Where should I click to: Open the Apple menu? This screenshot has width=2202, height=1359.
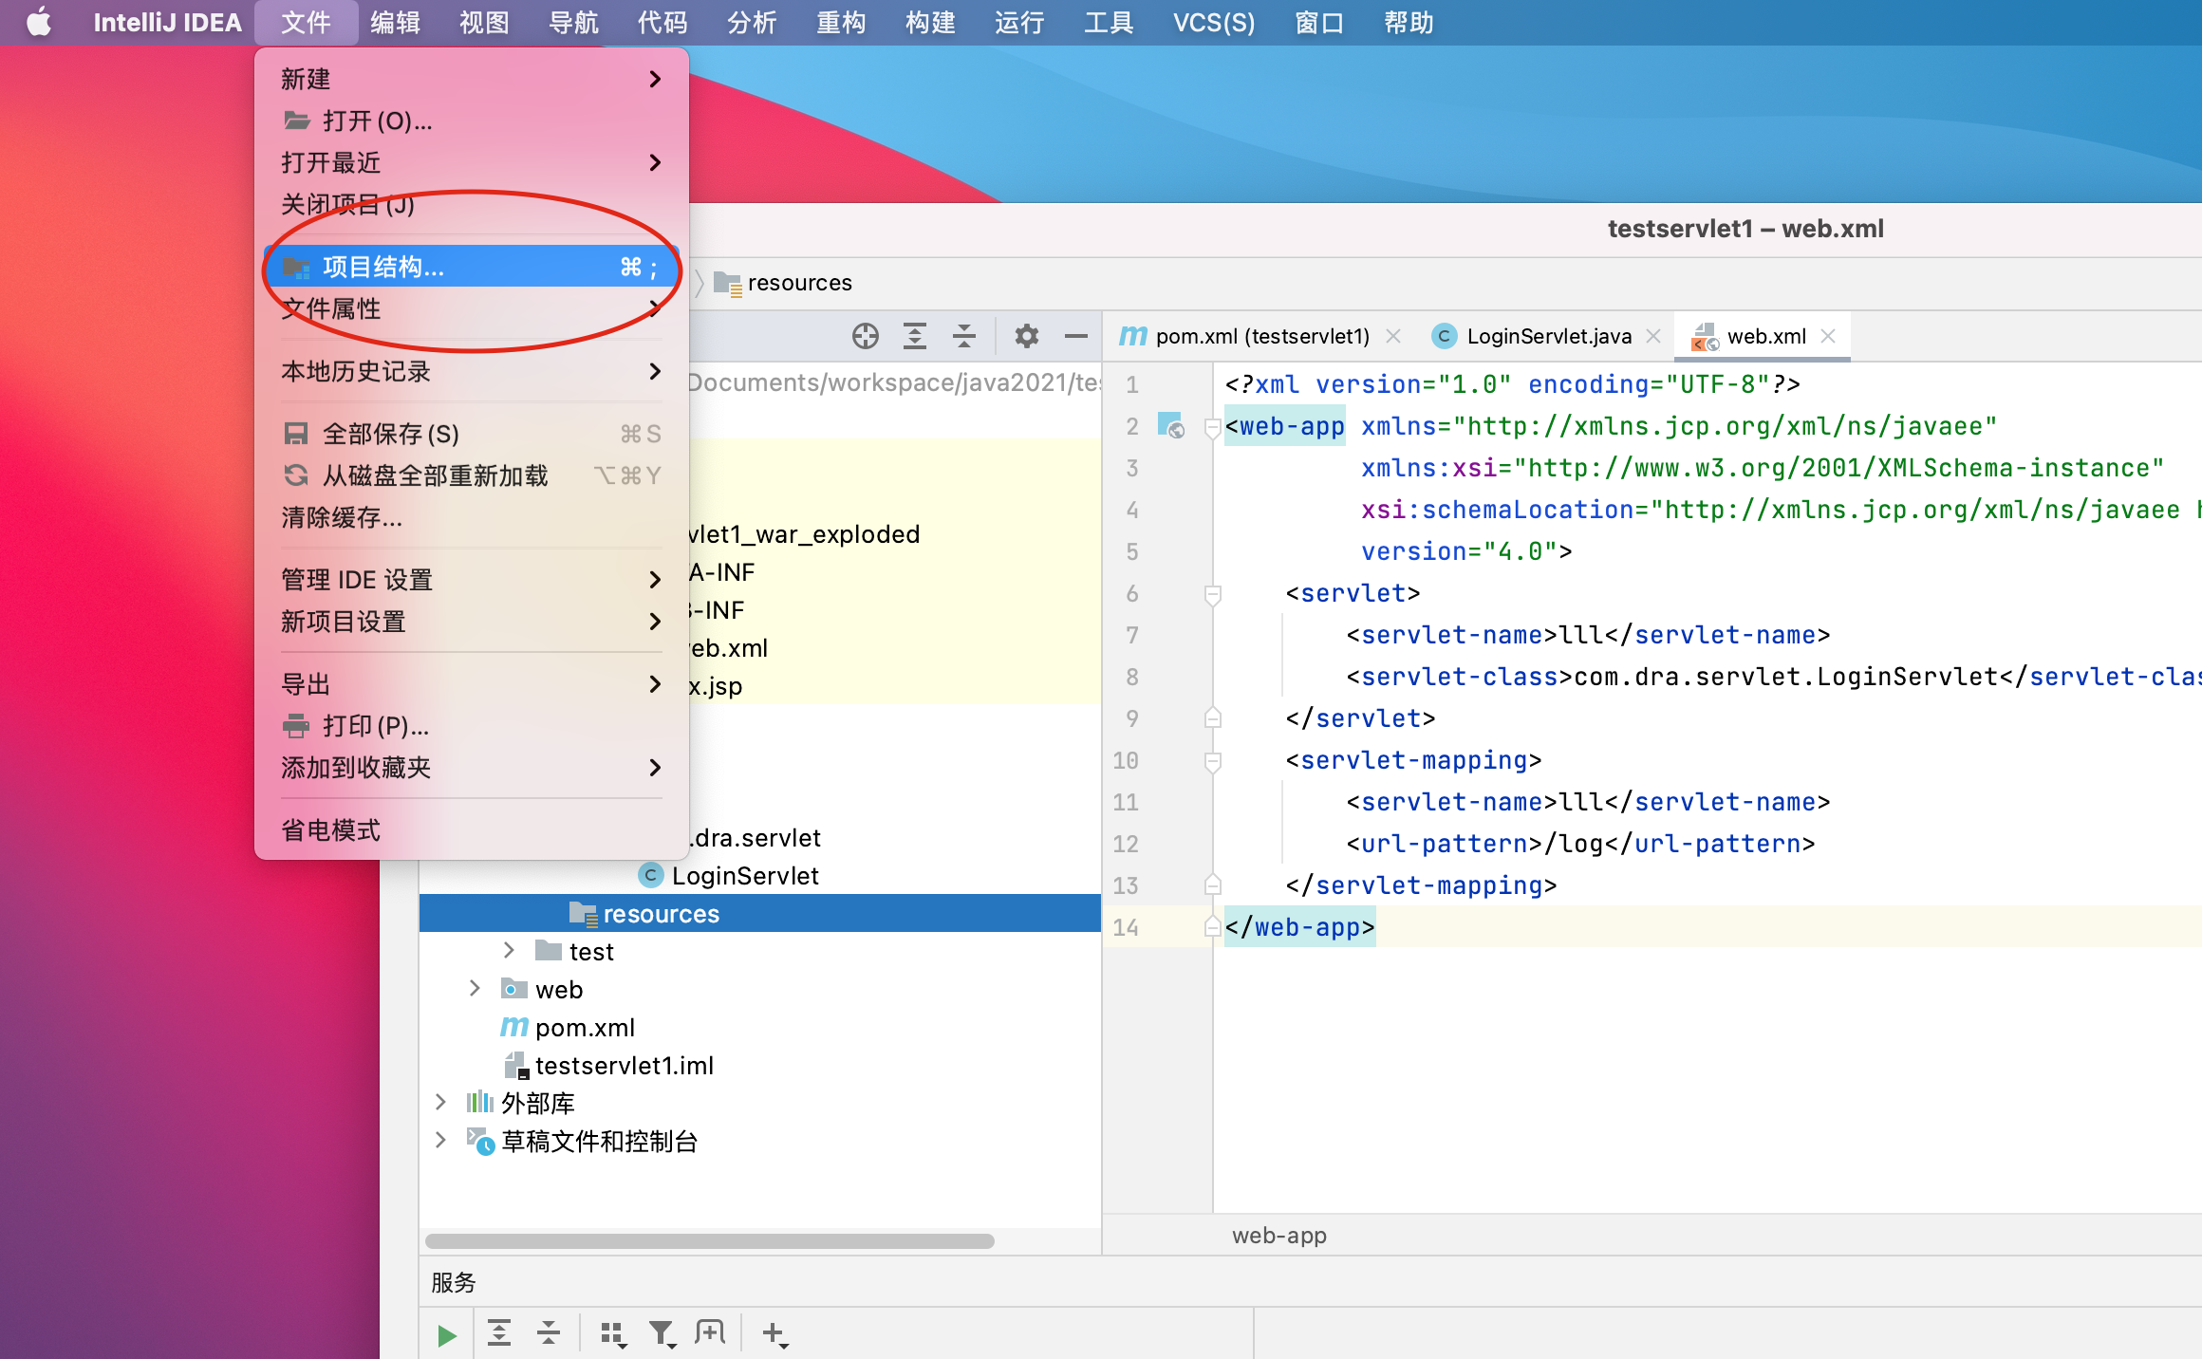tap(39, 22)
